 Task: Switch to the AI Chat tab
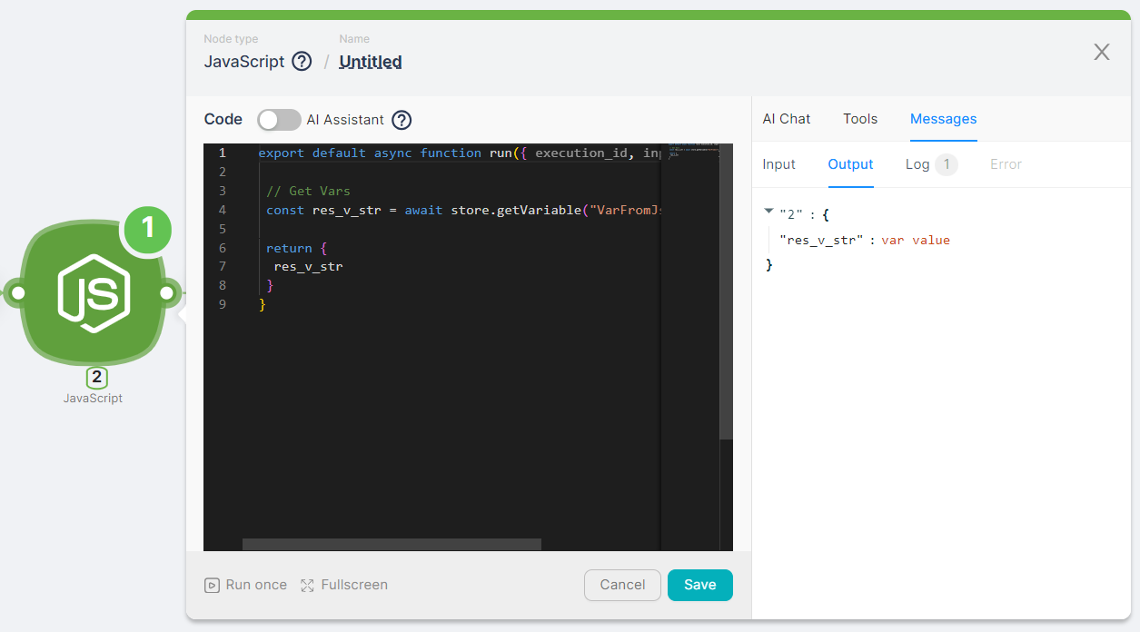coord(786,119)
